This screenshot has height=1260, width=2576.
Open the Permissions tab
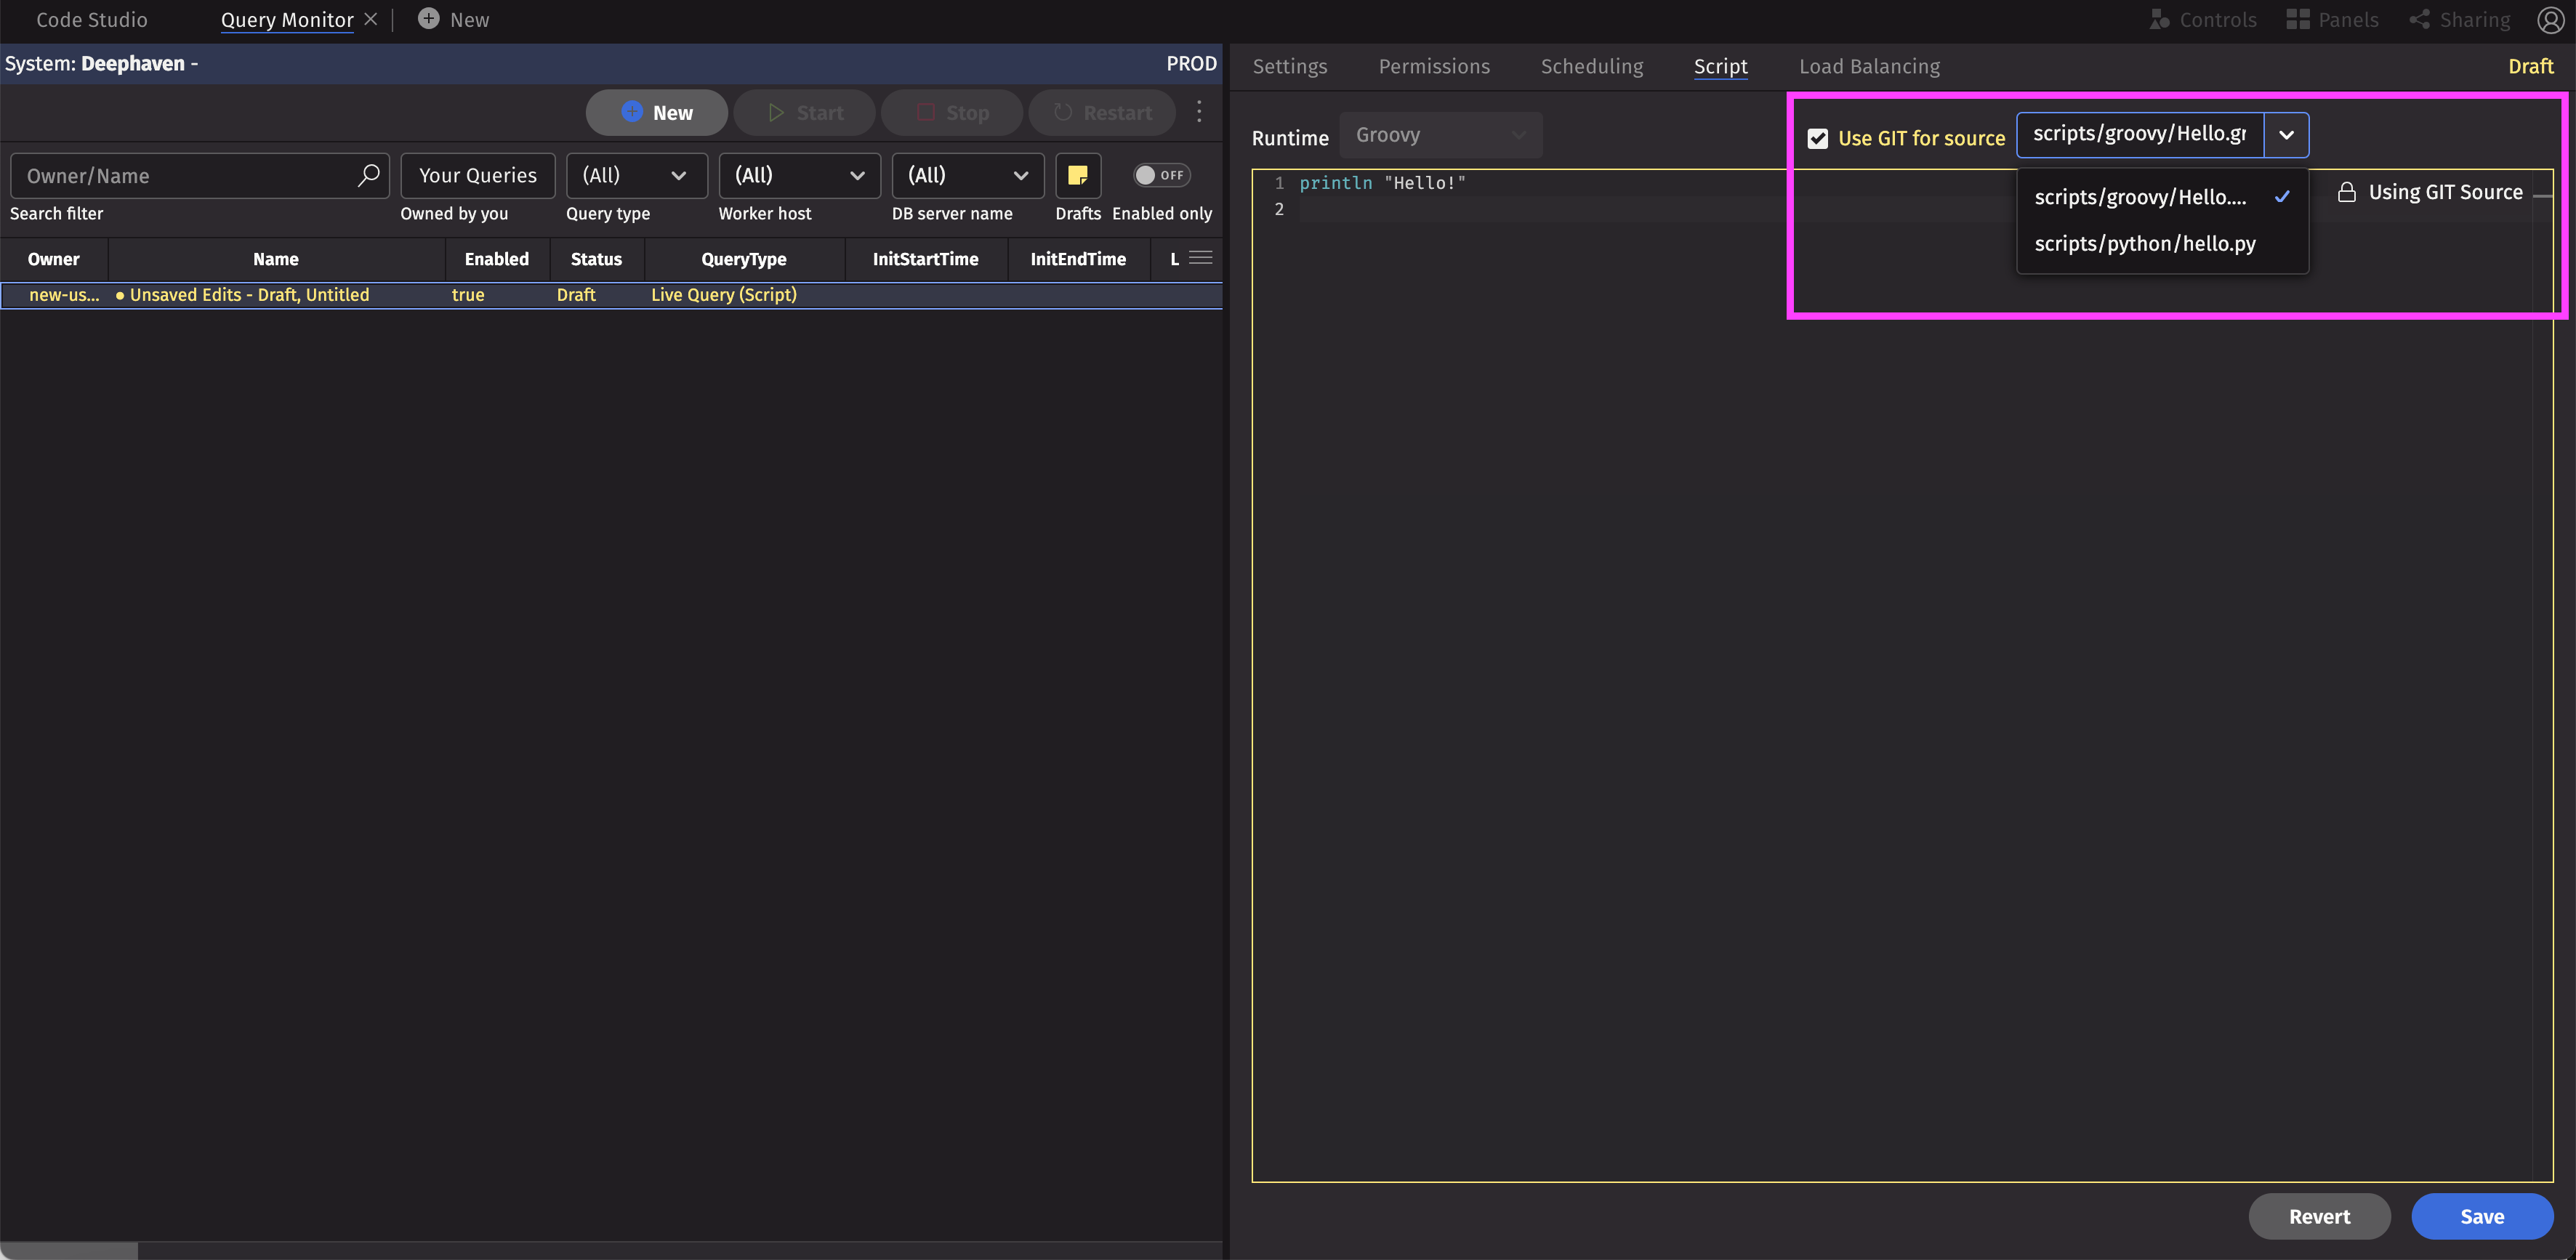(1433, 66)
